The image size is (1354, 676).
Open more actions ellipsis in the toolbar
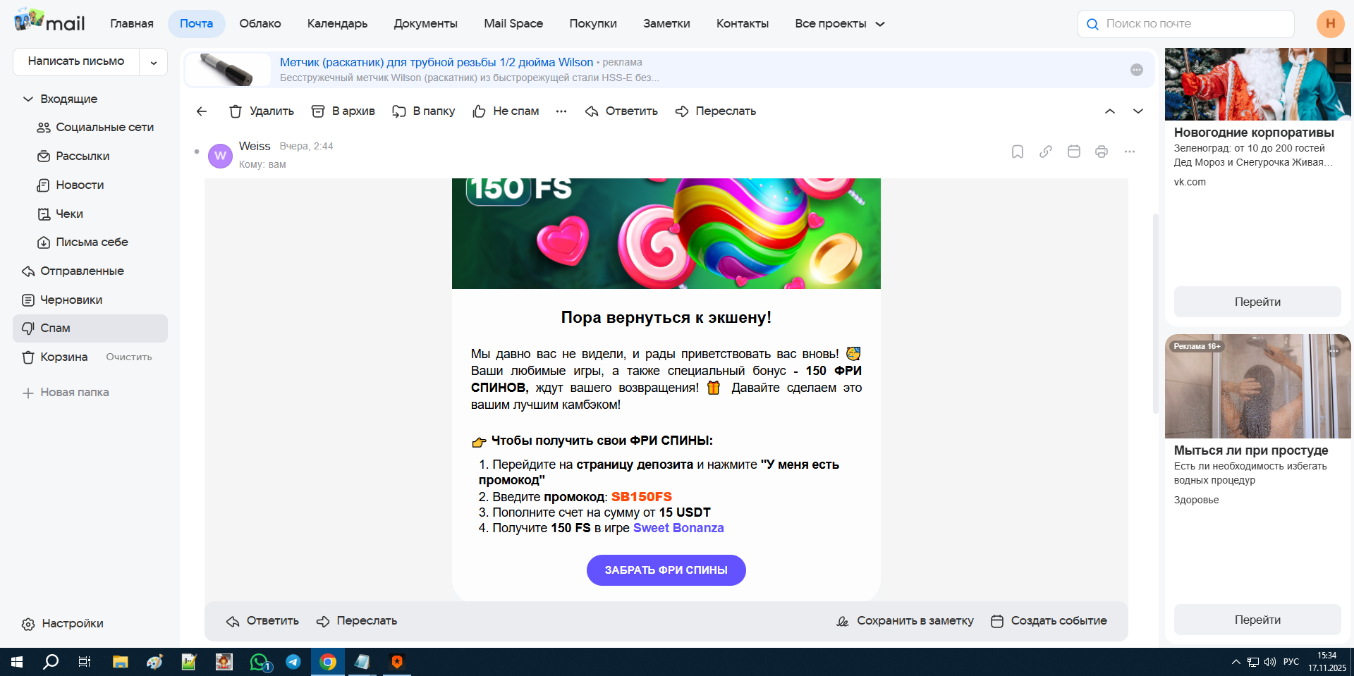click(x=561, y=111)
